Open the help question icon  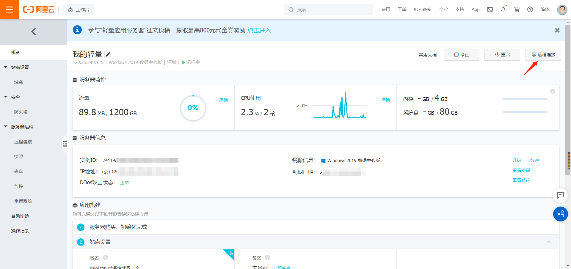click(x=530, y=10)
